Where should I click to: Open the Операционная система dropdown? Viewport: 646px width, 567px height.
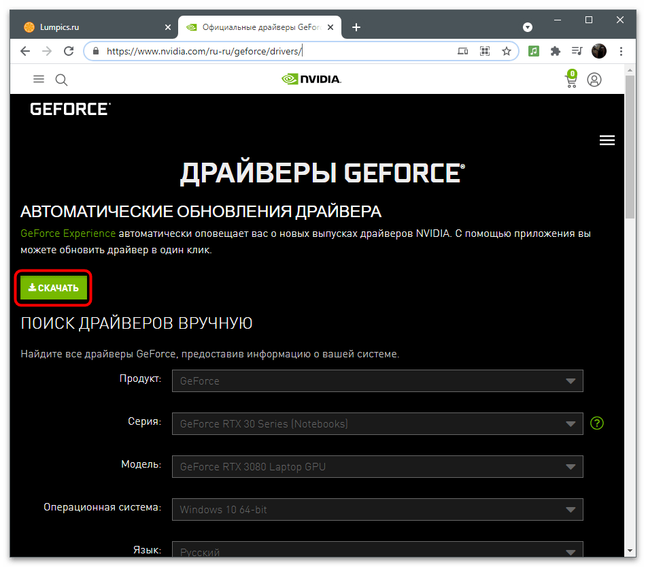pyautogui.click(x=377, y=509)
